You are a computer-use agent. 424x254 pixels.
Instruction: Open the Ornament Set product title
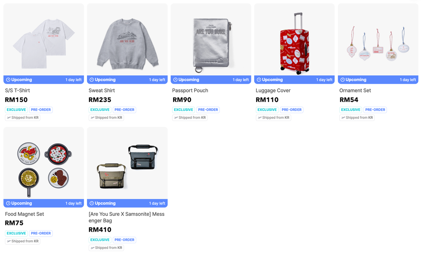[355, 91]
